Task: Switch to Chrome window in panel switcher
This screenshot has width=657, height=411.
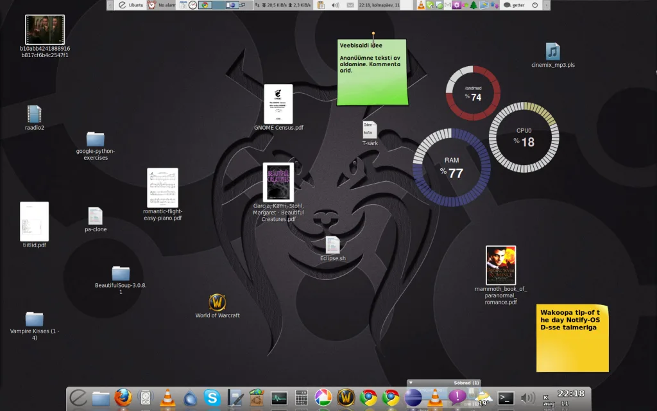Action: point(205,5)
